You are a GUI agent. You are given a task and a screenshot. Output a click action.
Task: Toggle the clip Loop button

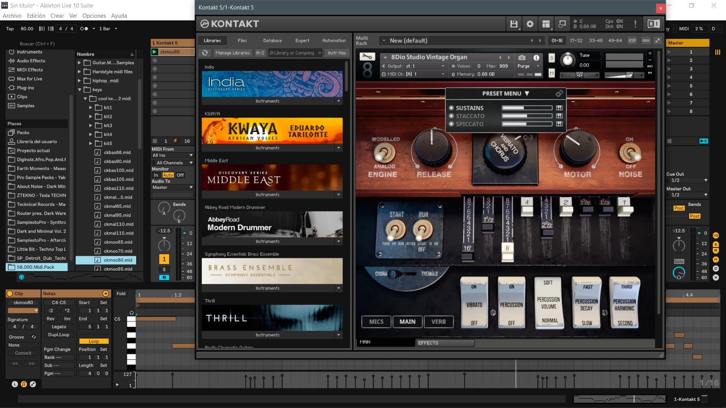[94, 341]
